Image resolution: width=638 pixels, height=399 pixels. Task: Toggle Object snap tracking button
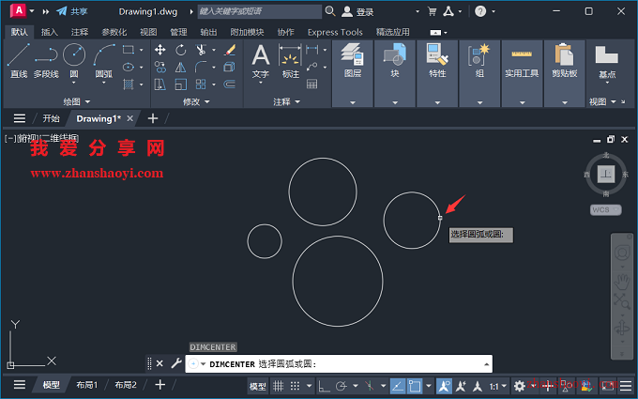pos(397,386)
